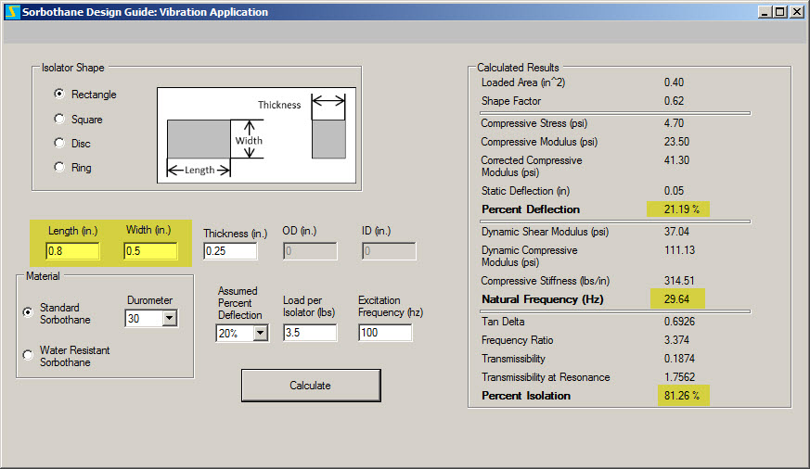Click the Compressive Stress value 4.70
Screen dimensions: 810x469
674,123
